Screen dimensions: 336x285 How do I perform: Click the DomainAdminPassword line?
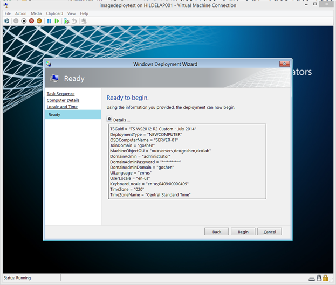pyautogui.click(x=146, y=162)
